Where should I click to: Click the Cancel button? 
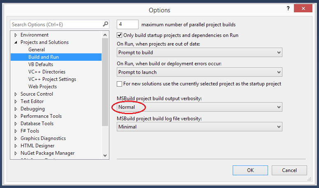tap(289, 170)
